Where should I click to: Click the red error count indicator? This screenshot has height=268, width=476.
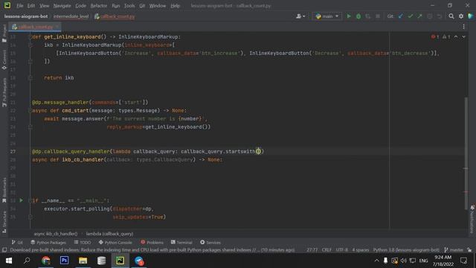[x=435, y=36]
